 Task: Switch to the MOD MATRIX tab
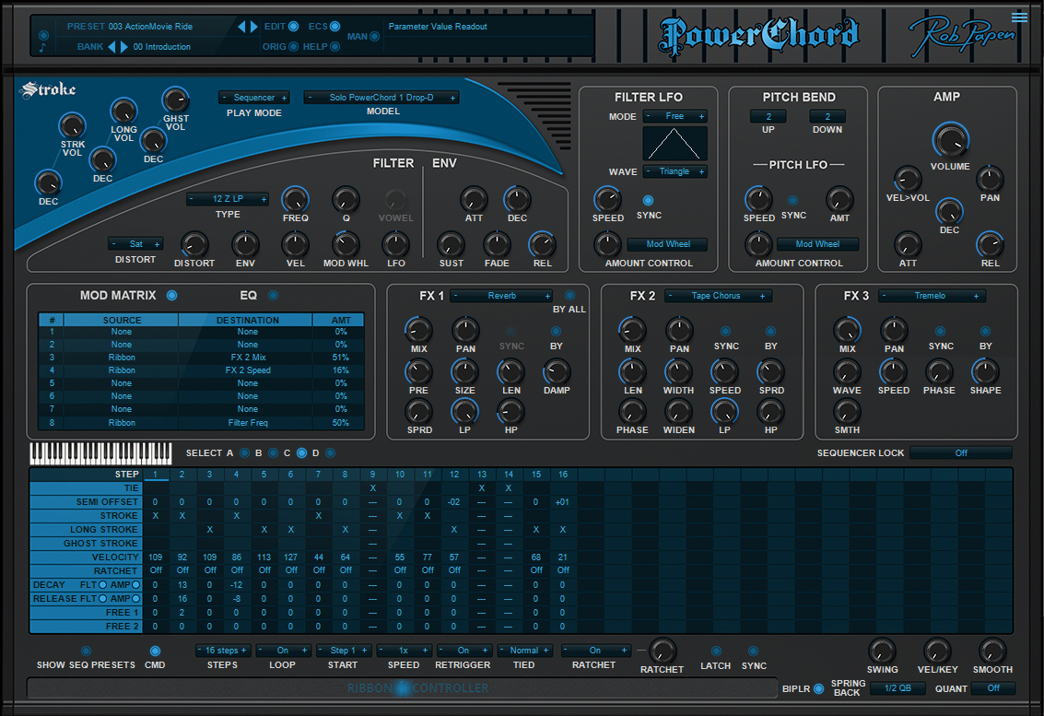118,295
